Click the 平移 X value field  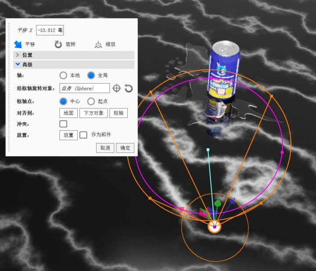click(x=50, y=30)
